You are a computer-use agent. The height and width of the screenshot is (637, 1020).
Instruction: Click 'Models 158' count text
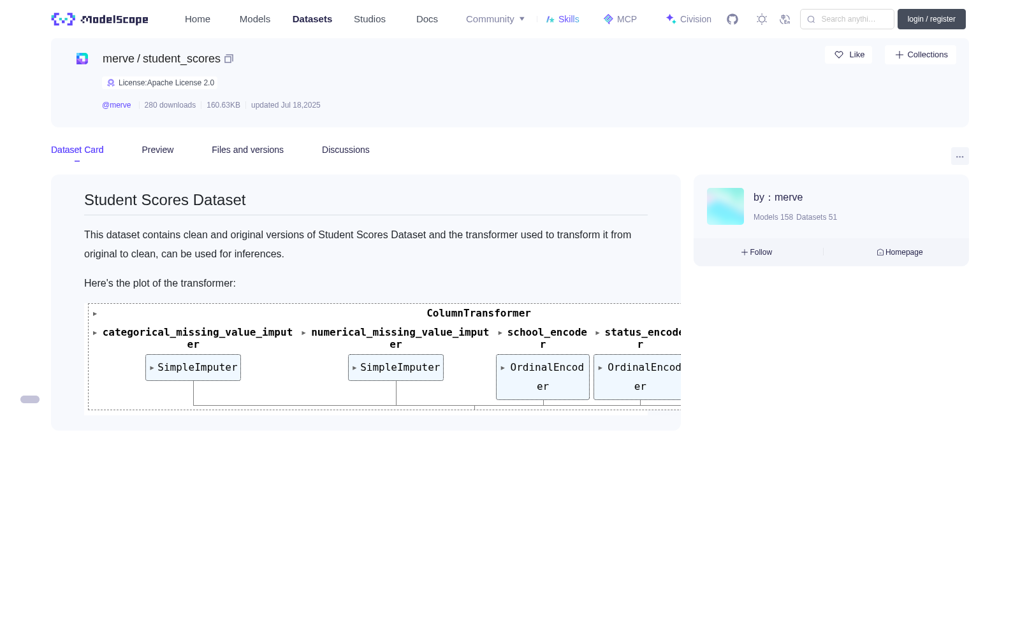773,217
